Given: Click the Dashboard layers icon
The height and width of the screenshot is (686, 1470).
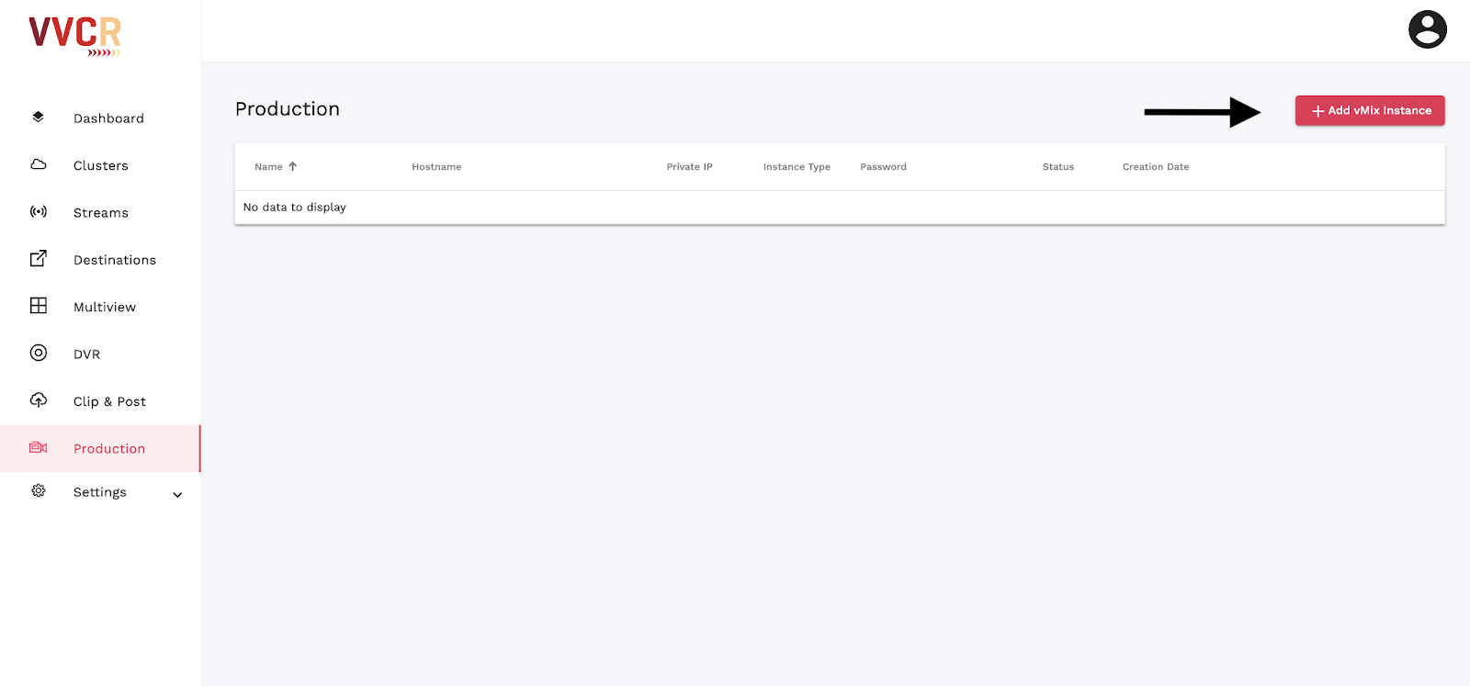Looking at the screenshot, I should 38,117.
